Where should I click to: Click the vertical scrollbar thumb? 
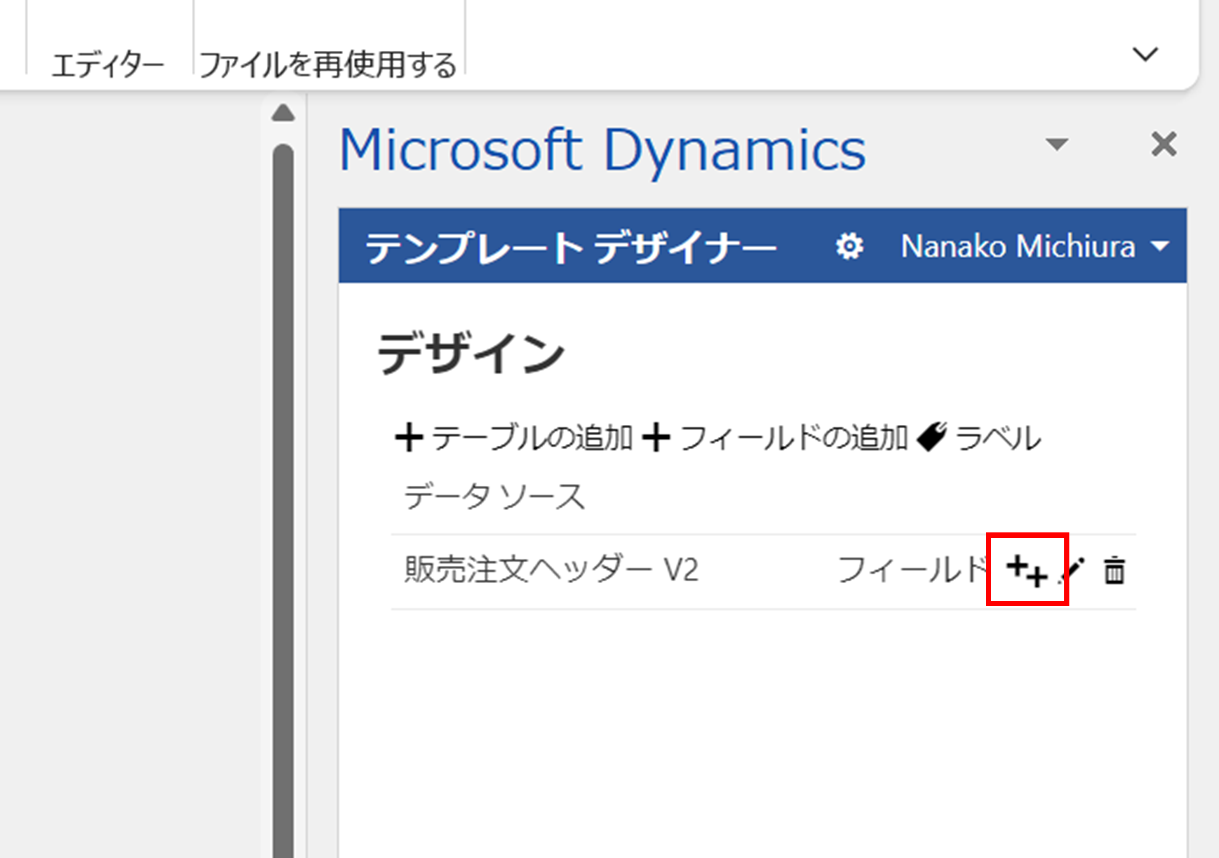coord(283,500)
